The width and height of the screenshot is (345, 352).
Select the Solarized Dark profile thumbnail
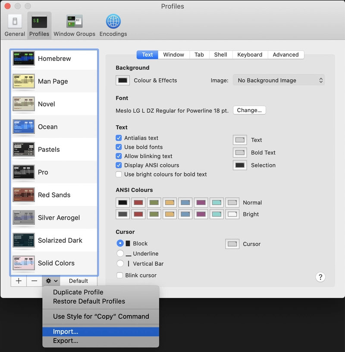24,240
